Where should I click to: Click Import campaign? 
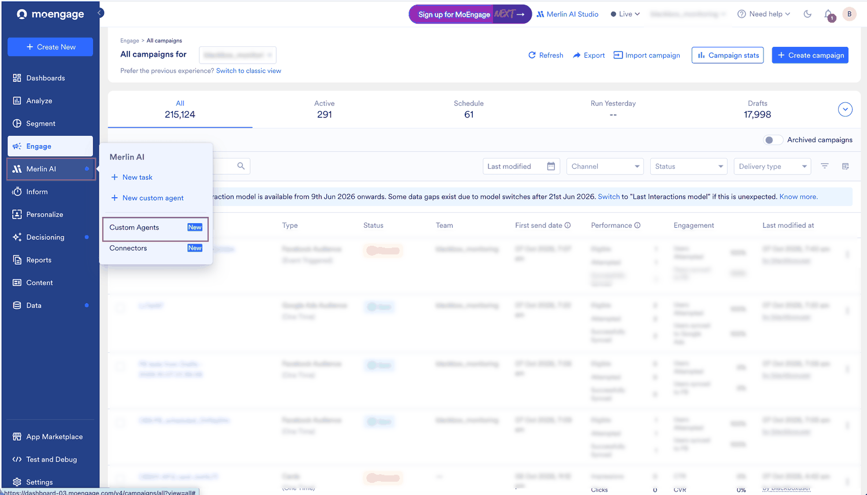click(647, 55)
